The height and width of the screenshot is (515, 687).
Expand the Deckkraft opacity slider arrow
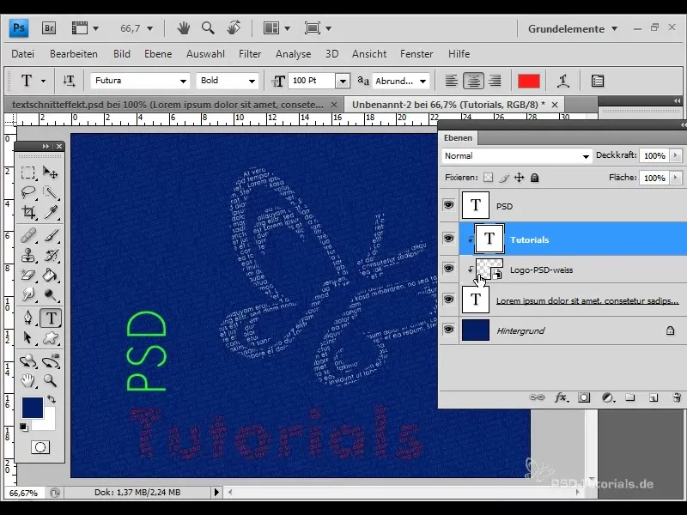click(x=676, y=155)
